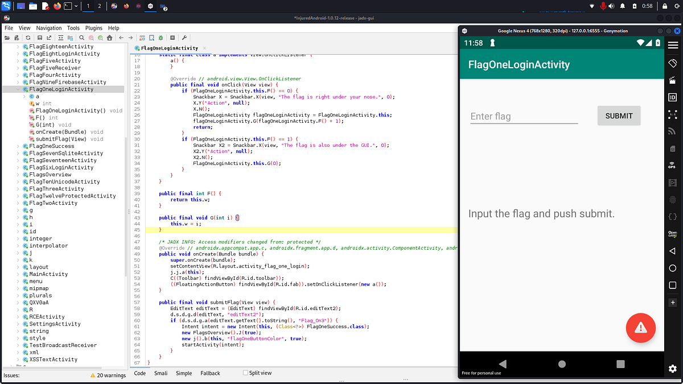Click the back navigation arrow in jadx toolbar
Viewport: 683px width, 384px height.
(x=121, y=38)
